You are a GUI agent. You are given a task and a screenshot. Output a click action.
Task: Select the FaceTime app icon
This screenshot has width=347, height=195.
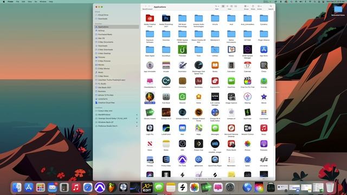[x=232, y=81]
